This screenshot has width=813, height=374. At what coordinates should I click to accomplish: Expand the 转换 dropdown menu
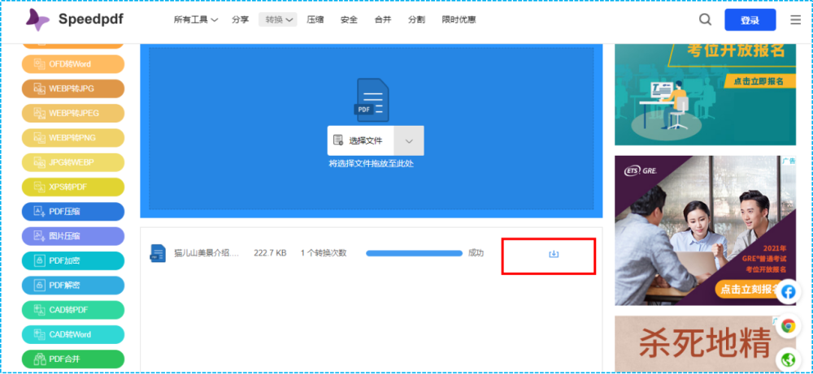[x=278, y=19]
